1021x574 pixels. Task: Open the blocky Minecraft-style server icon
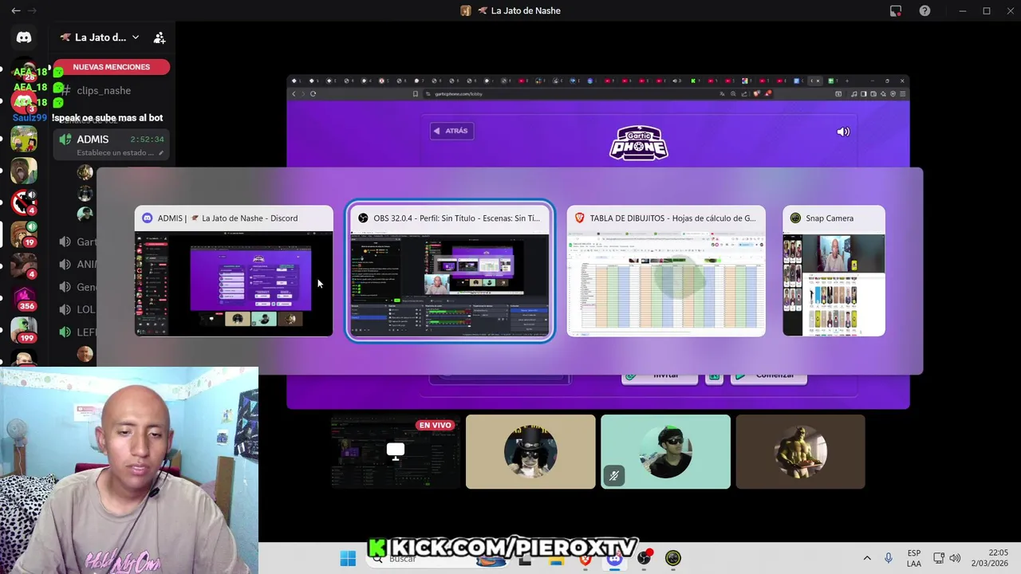24,138
